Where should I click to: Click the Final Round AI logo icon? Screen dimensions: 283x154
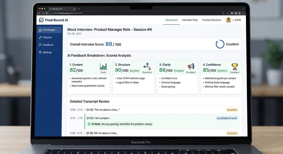(41, 20)
